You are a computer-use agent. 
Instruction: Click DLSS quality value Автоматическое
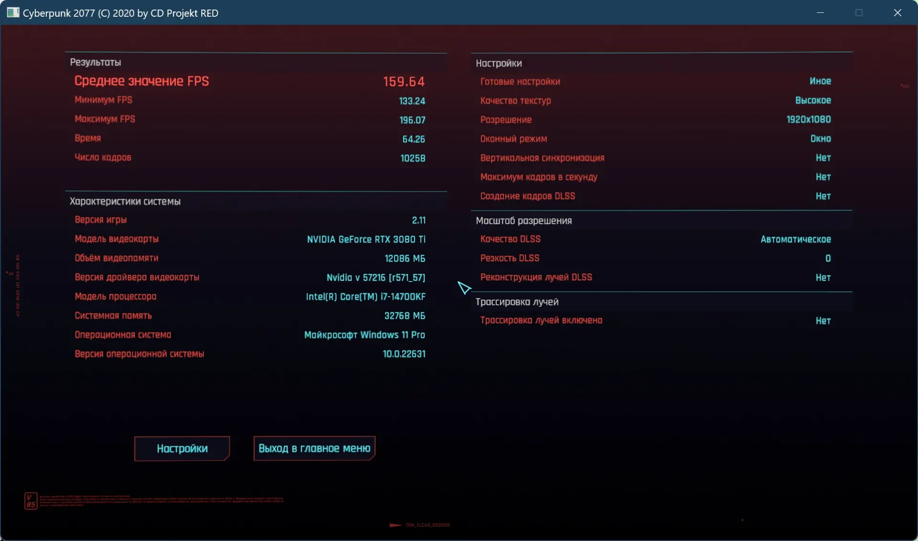click(796, 239)
